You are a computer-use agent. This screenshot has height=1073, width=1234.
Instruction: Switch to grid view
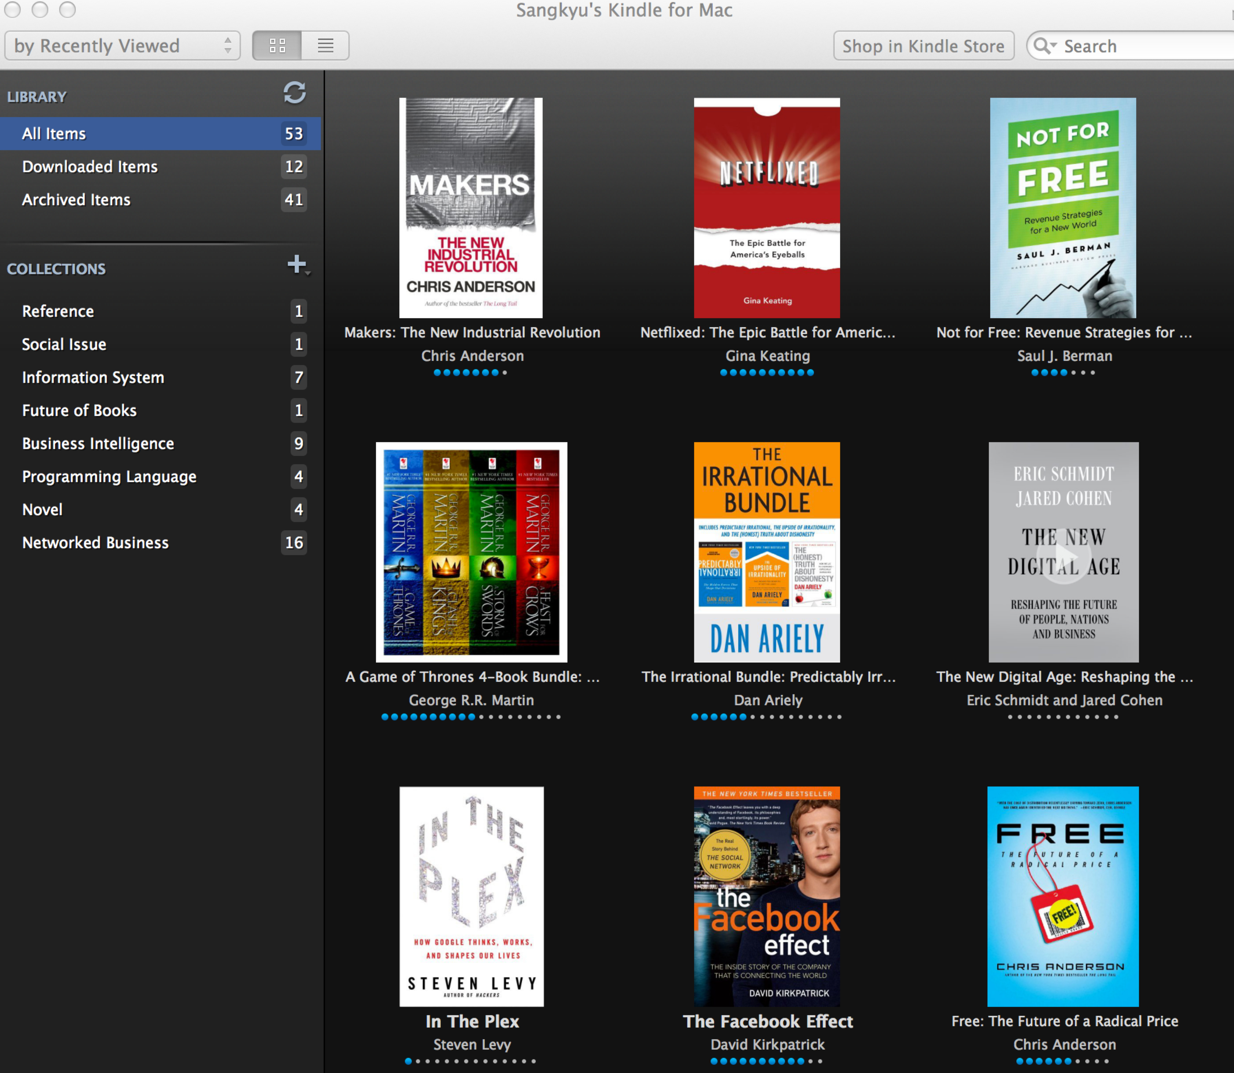click(277, 45)
